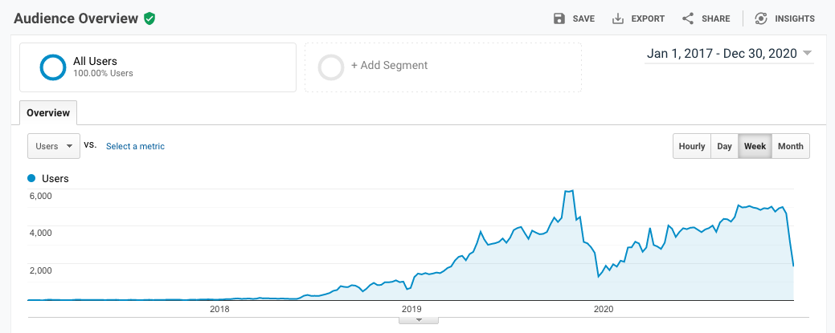Click the 2019 label on the axis
Image resolution: width=835 pixels, height=333 pixels.
click(411, 309)
